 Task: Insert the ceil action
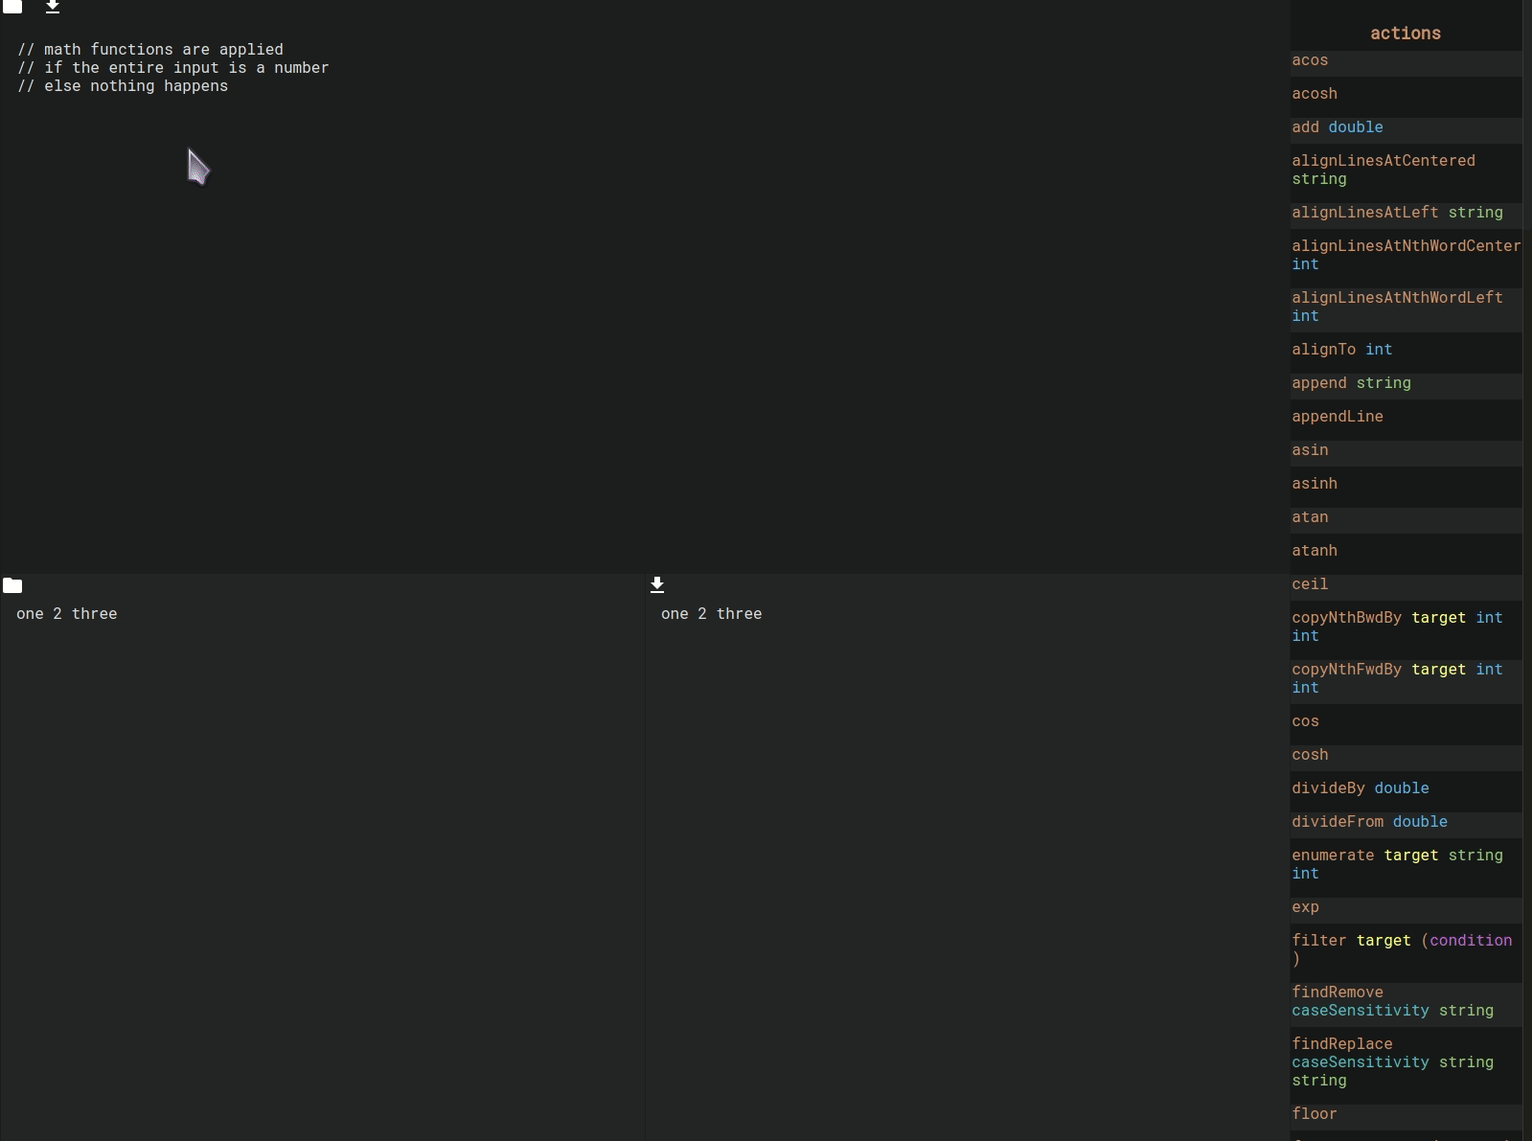(x=1310, y=584)
